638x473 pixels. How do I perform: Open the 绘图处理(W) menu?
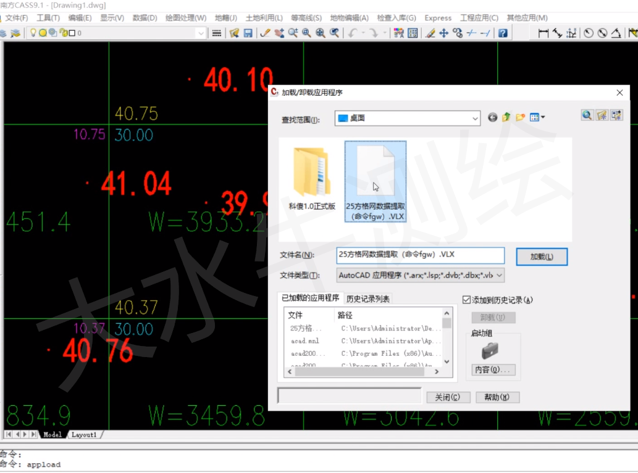coord(186,18)
